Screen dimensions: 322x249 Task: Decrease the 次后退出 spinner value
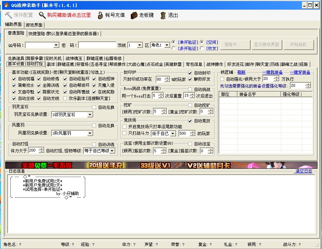coord(192,97)
